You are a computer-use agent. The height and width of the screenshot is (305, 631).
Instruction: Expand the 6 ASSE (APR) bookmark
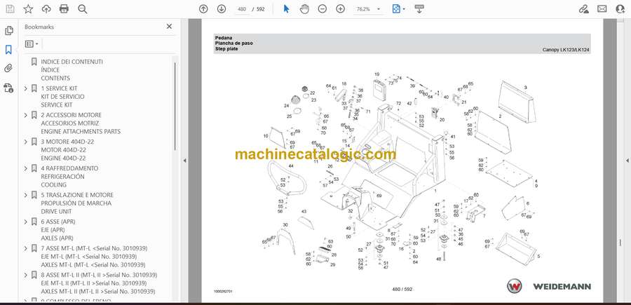tap(26, 222)
